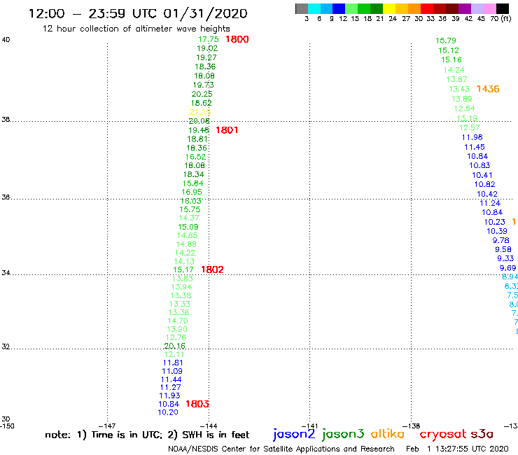Click the 19.02 wave height reading
This screenshot has height=455, width=518.
click(x=207, y=48)
